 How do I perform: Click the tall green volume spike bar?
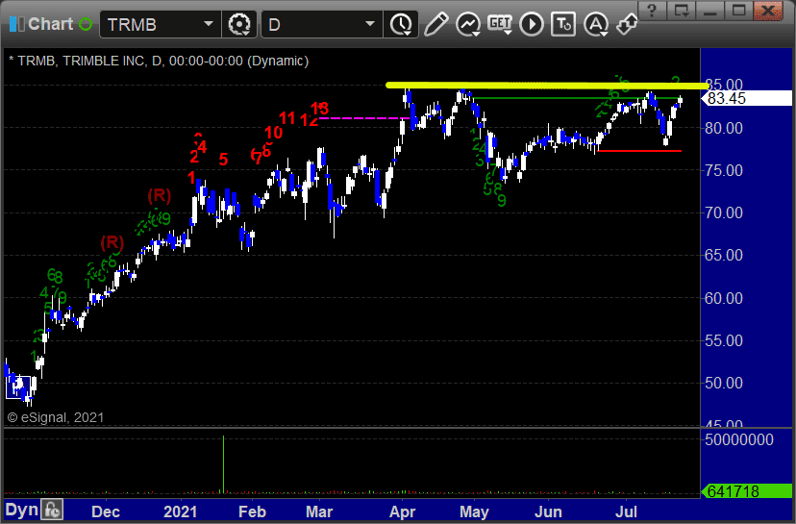[x=223, y=464]
